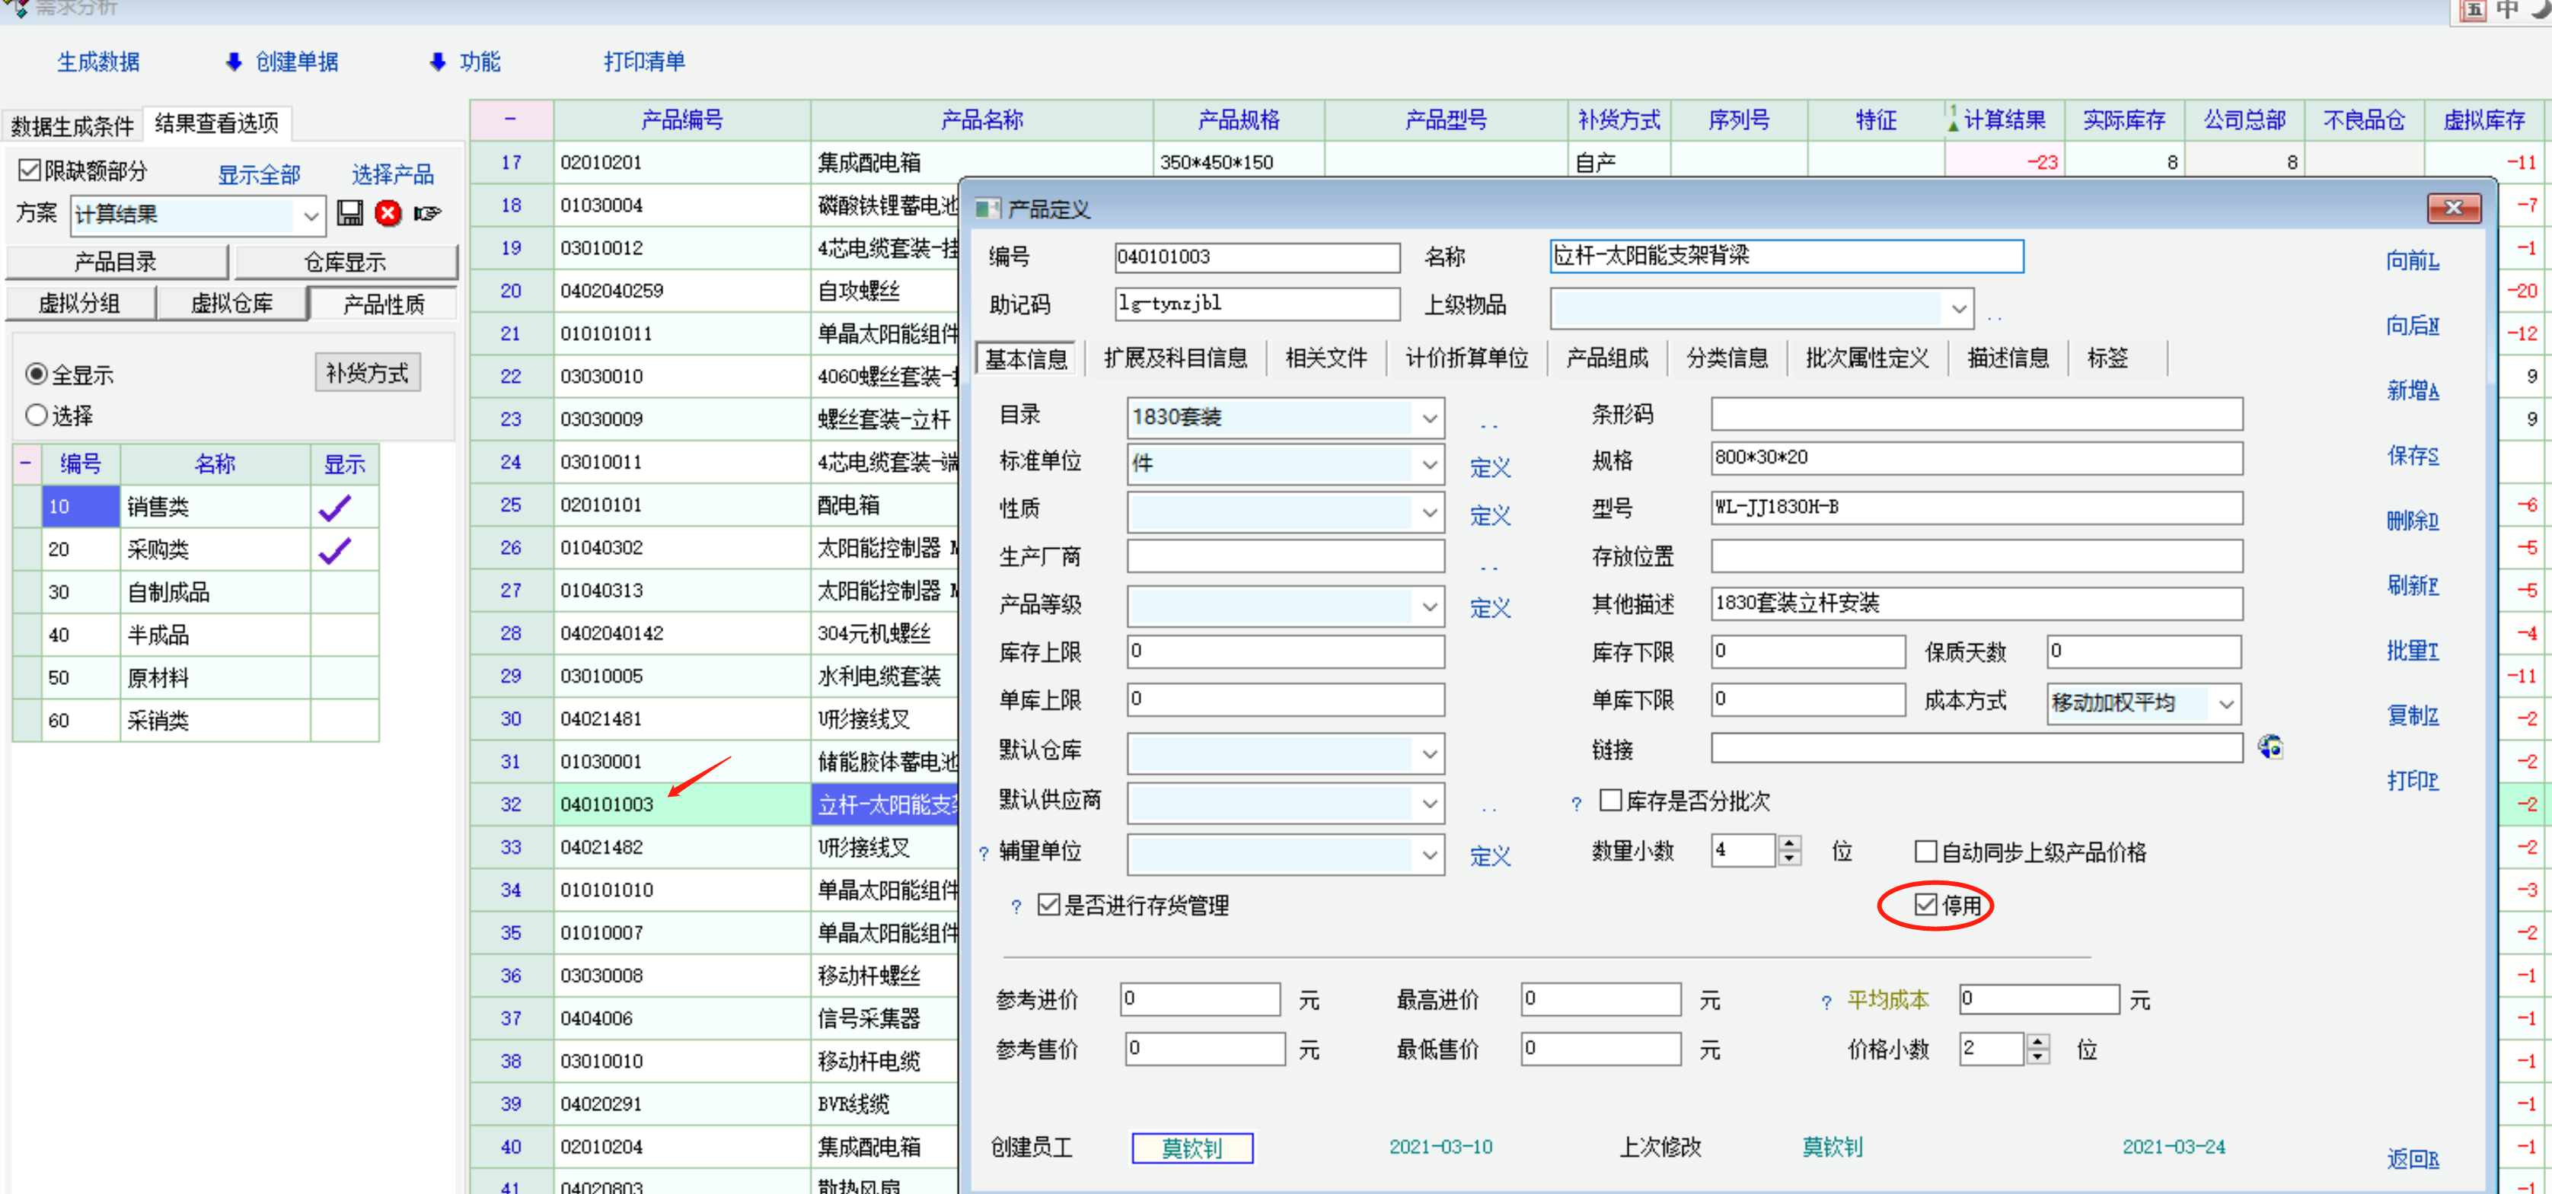Click the red delete scheme icon
The width and height of the screenshot is (2552, 1194).
388,214
